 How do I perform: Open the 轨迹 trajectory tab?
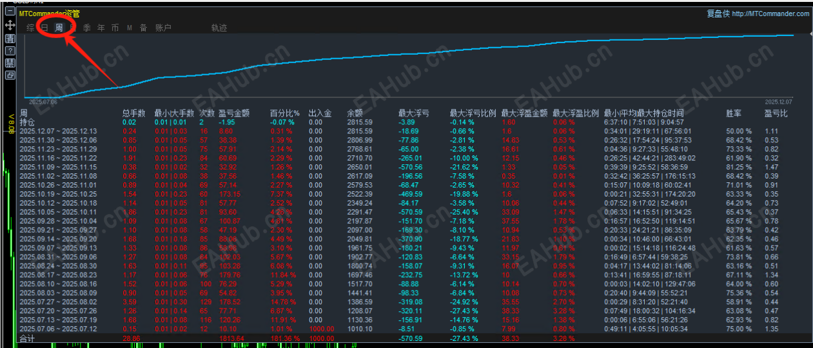pyautogui.click(x=219, y=28)
